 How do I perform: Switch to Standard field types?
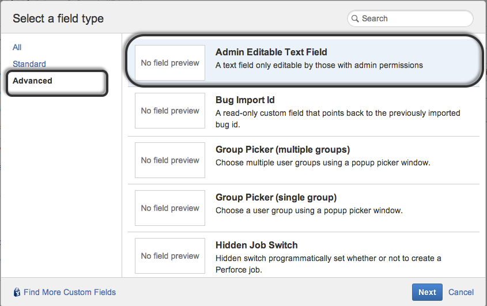[29, 64]
